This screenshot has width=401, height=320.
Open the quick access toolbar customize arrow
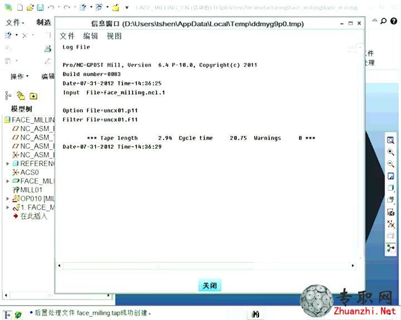(127, 8)
